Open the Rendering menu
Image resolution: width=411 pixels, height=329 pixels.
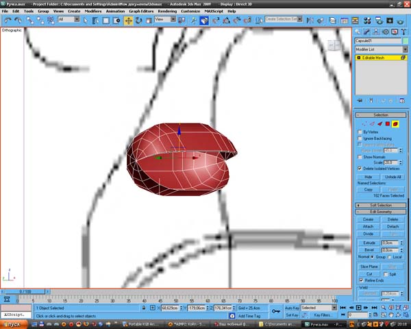pyautogui.click(x=166, y=12)
